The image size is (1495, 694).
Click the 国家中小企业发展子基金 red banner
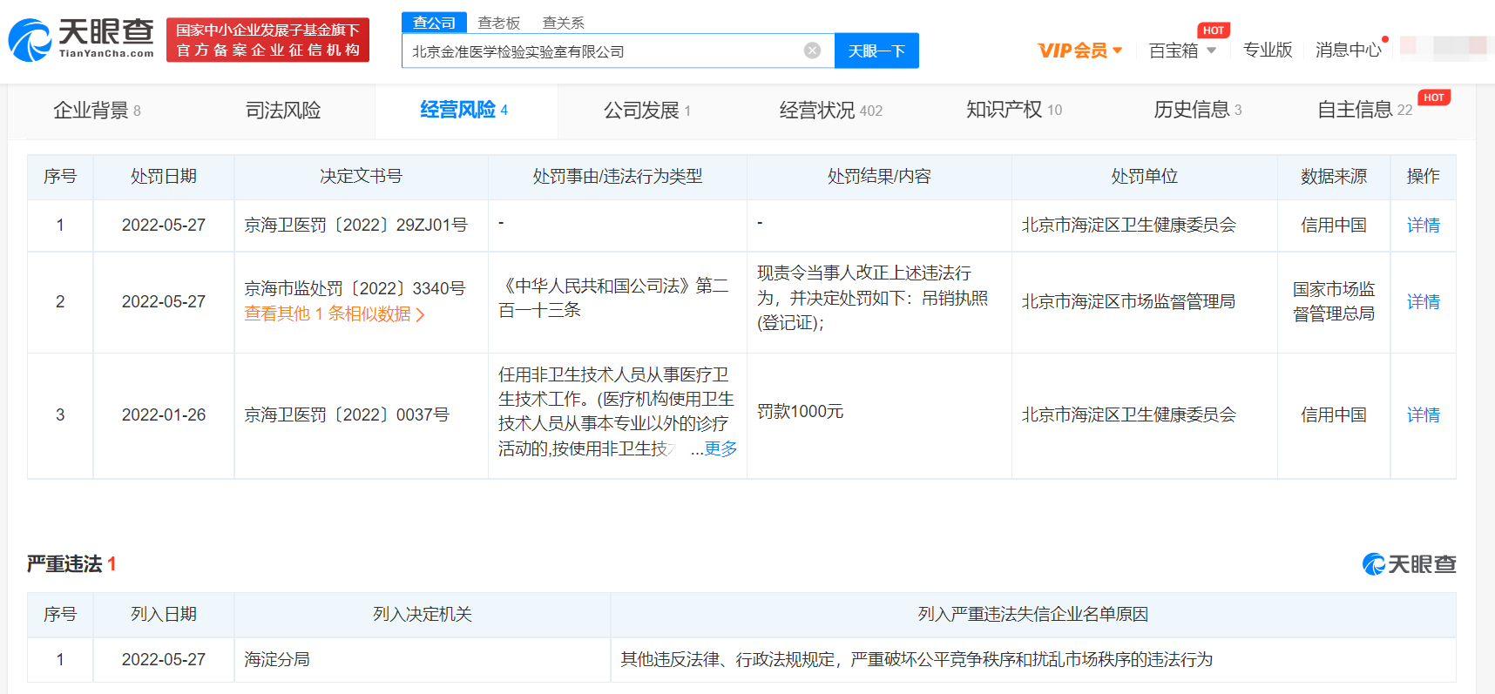pos(267,40)
